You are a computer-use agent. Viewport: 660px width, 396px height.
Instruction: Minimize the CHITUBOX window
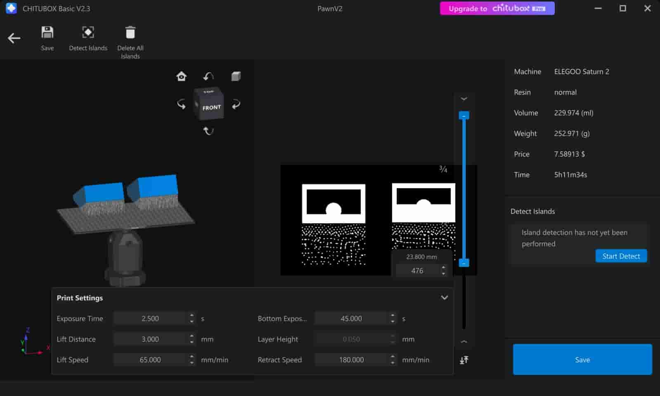coord(598,8)
